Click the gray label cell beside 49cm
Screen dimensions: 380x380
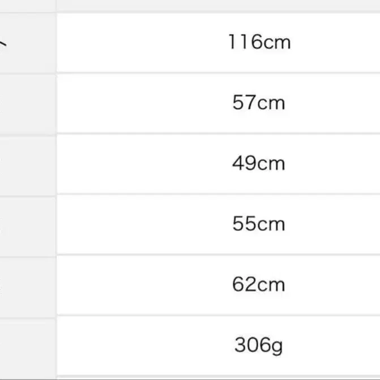pos(27,164)
